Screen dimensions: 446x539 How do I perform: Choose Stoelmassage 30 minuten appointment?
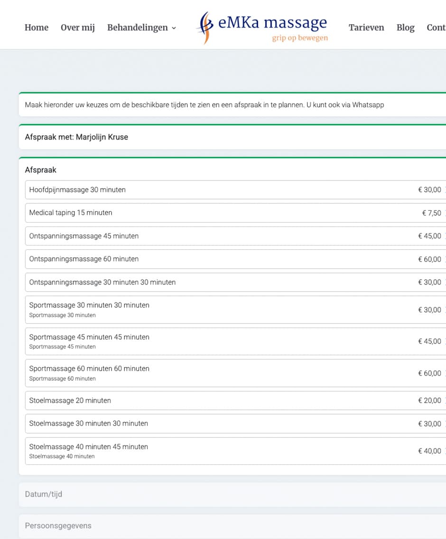coord(235,424)
